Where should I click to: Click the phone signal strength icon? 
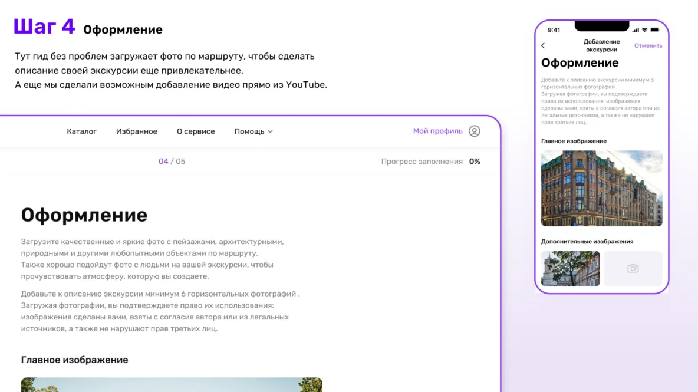[x=636, y=30]
